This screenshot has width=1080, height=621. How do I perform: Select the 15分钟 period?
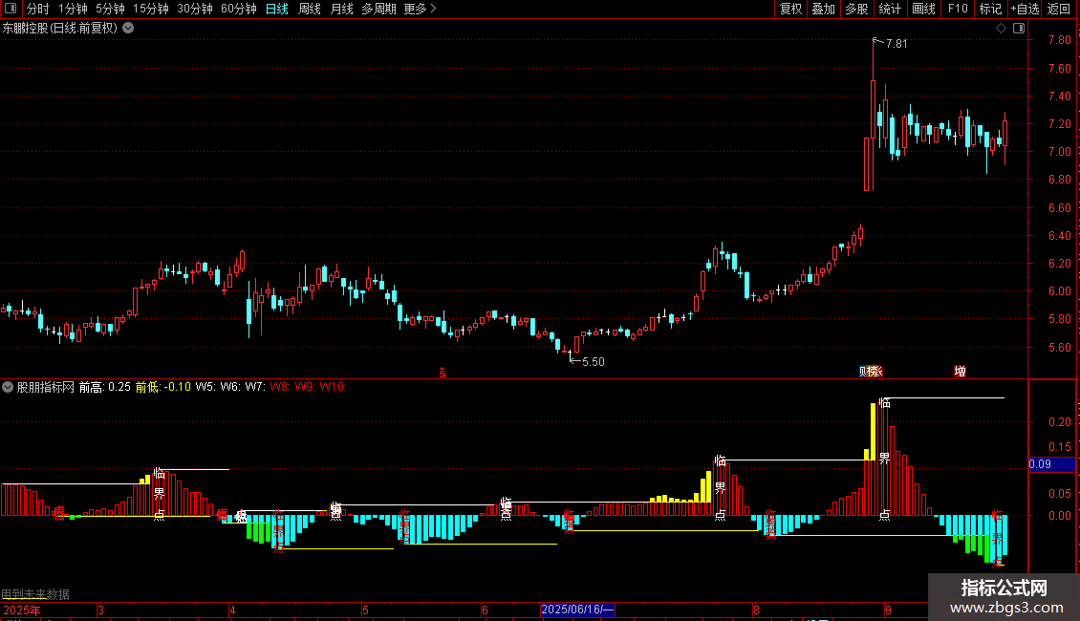pos(151,9)
